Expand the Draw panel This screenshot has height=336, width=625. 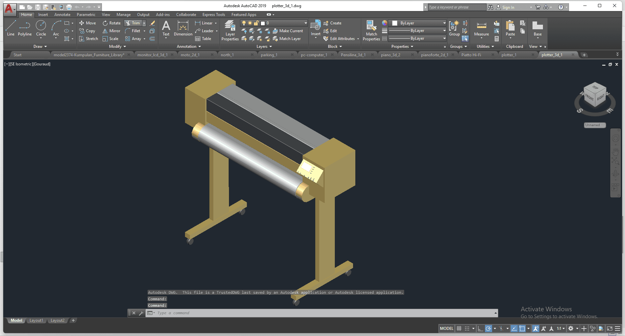pos(40,47)
